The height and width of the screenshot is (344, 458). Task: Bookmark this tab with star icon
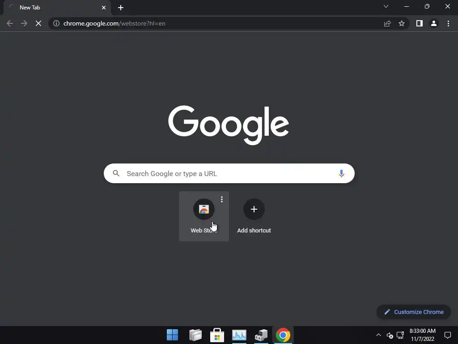402,23
